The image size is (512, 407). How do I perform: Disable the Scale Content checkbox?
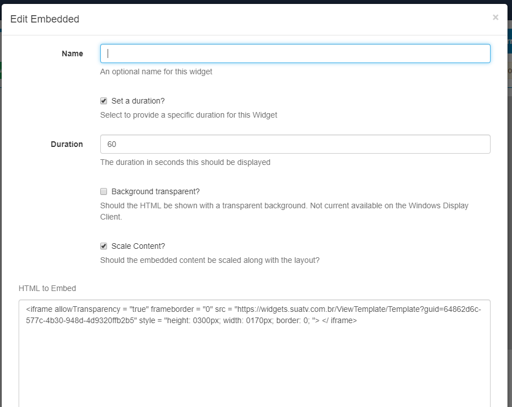104,246
